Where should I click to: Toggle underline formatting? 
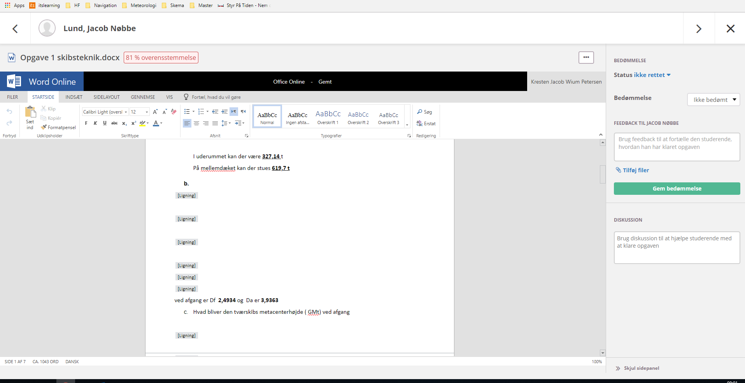(105, 123)
